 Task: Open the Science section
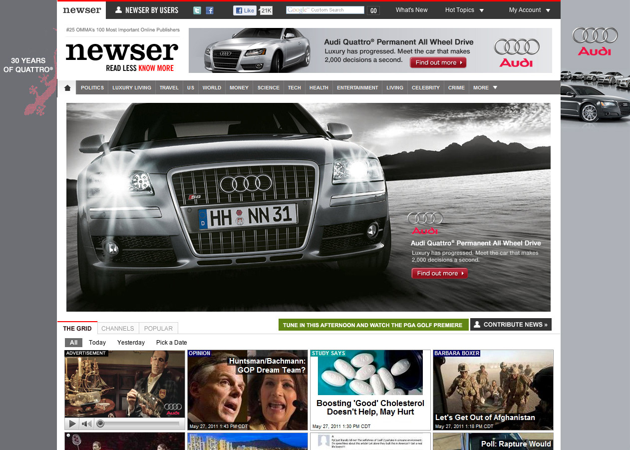269,88
